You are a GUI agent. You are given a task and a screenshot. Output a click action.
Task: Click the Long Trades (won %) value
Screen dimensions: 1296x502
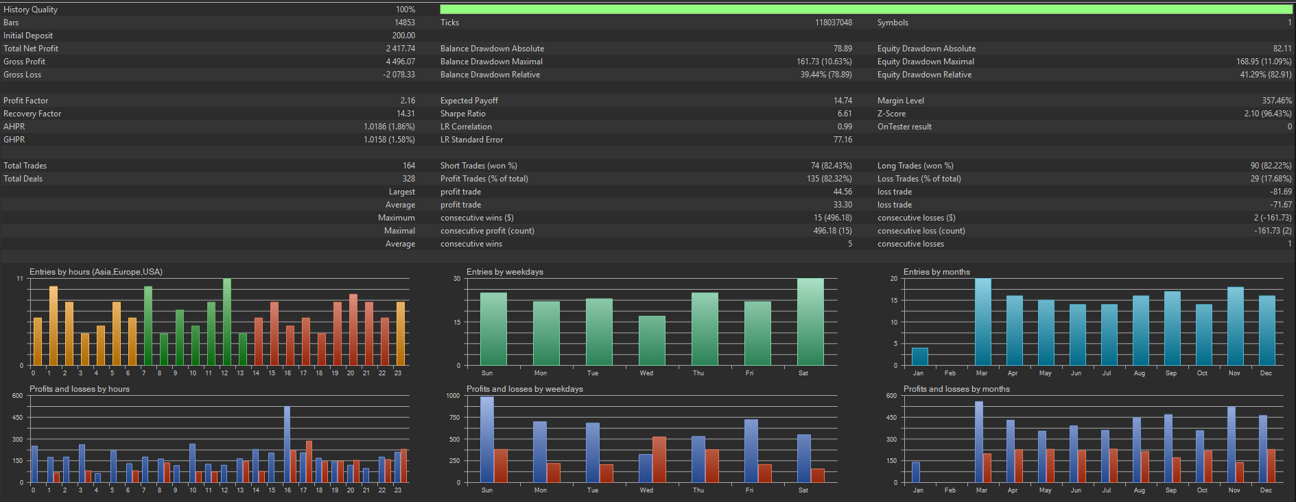[x=1271, y=166]
